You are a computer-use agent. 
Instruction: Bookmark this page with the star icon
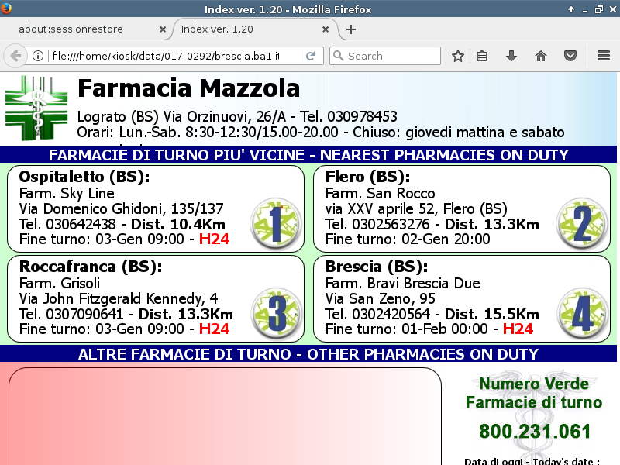coord(458,56)
